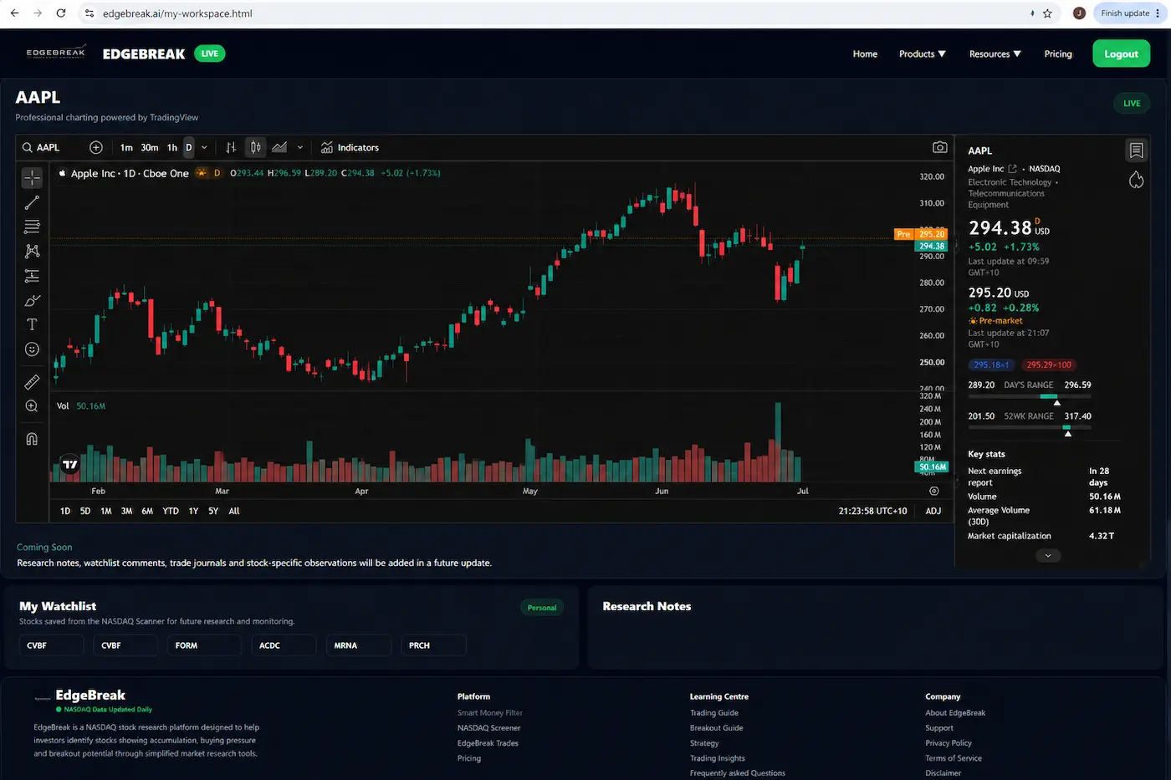Select the 1h interval

tap(172, 147)
